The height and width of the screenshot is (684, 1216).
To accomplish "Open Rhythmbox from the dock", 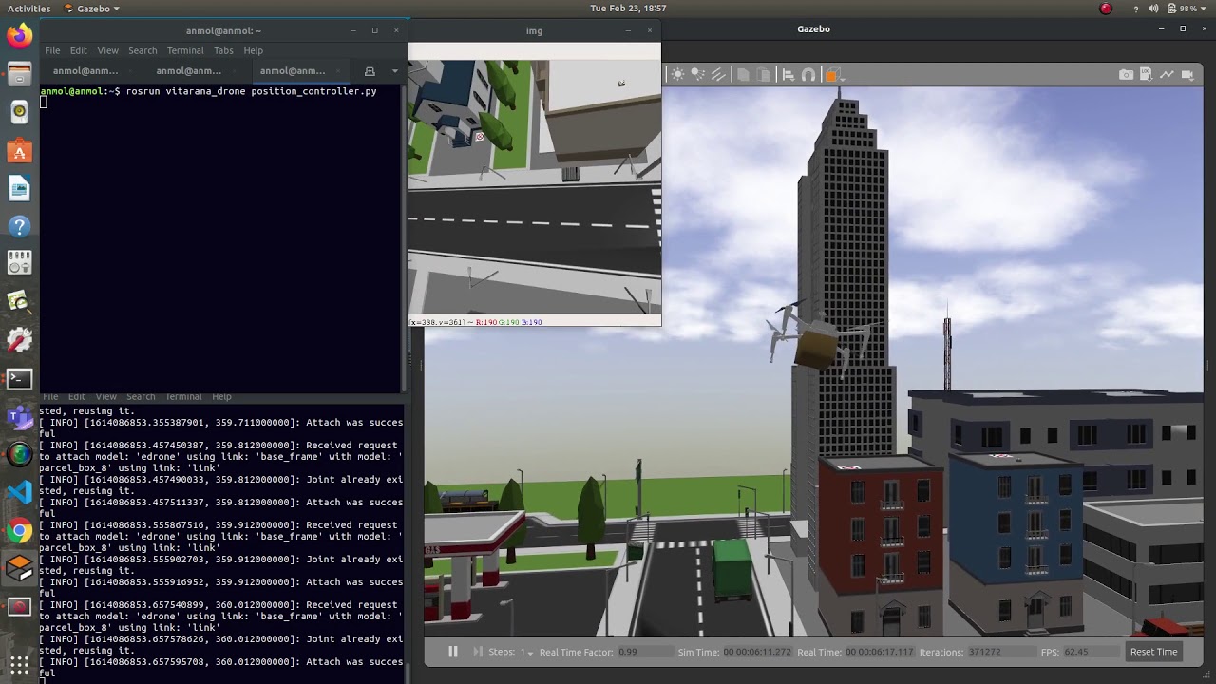I will 19,112.
